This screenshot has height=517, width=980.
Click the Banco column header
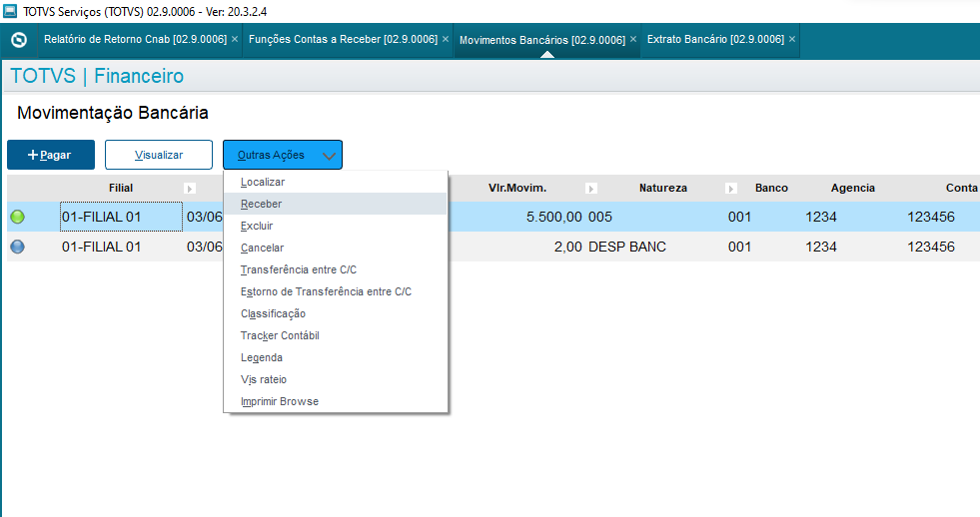771,188
